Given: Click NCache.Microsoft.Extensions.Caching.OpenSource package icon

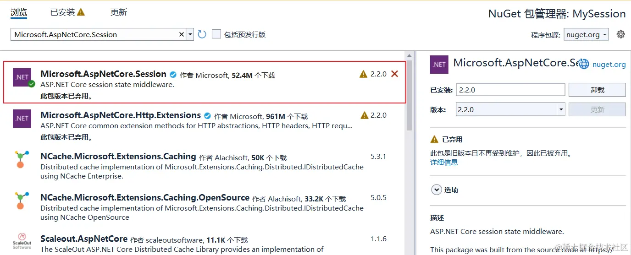Looking at the screenshot, I should point(21,201).
